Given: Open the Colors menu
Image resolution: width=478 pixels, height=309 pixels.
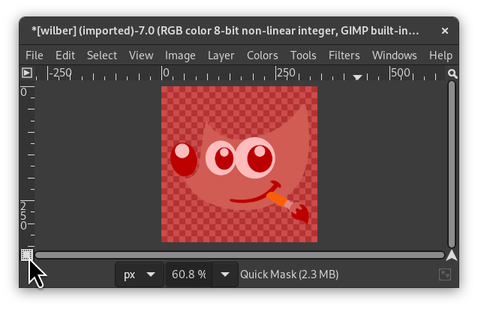Looking at the screenshot, I should 262,55.
